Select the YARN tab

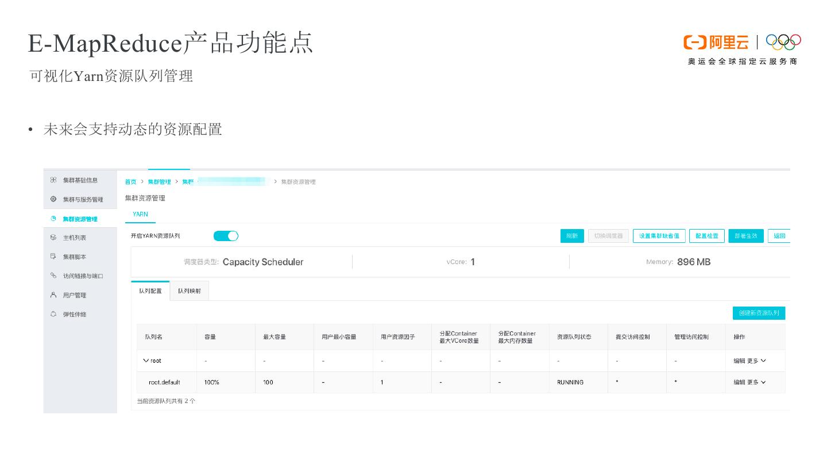point(140,214)
